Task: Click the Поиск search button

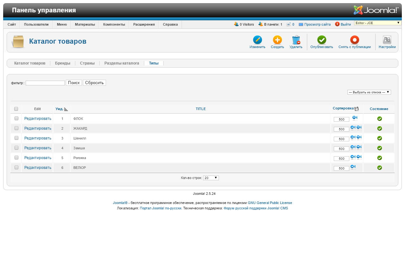Action: click(74, 83)
